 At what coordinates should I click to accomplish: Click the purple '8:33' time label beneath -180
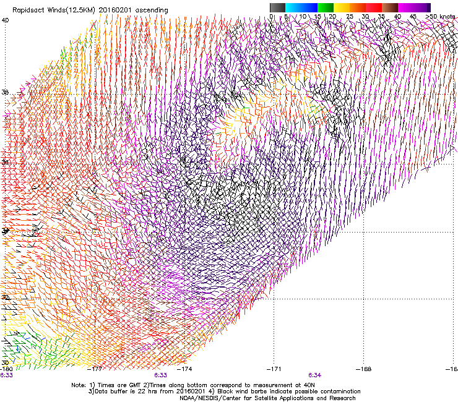tap(6, 375)
